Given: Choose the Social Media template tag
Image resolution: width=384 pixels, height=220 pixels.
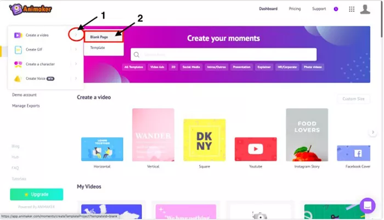Looking at the screenshot, I should pyautogui.click(x=191, y=67).
